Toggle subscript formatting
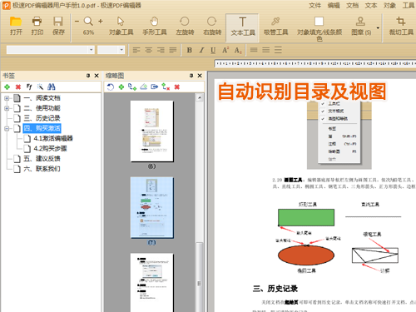Viewport: 416px width, 312px height. [238, 50]
